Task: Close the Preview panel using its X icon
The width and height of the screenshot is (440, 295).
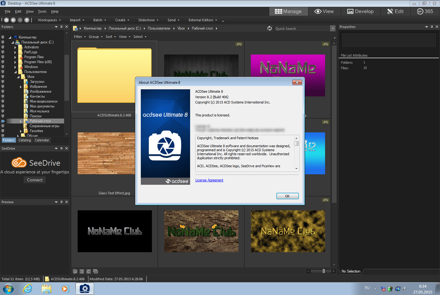Action: pos(67,202)
